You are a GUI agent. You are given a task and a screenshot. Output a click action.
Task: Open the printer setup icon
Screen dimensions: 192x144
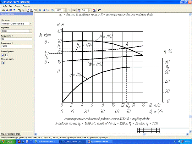click(x=7, y=10)
